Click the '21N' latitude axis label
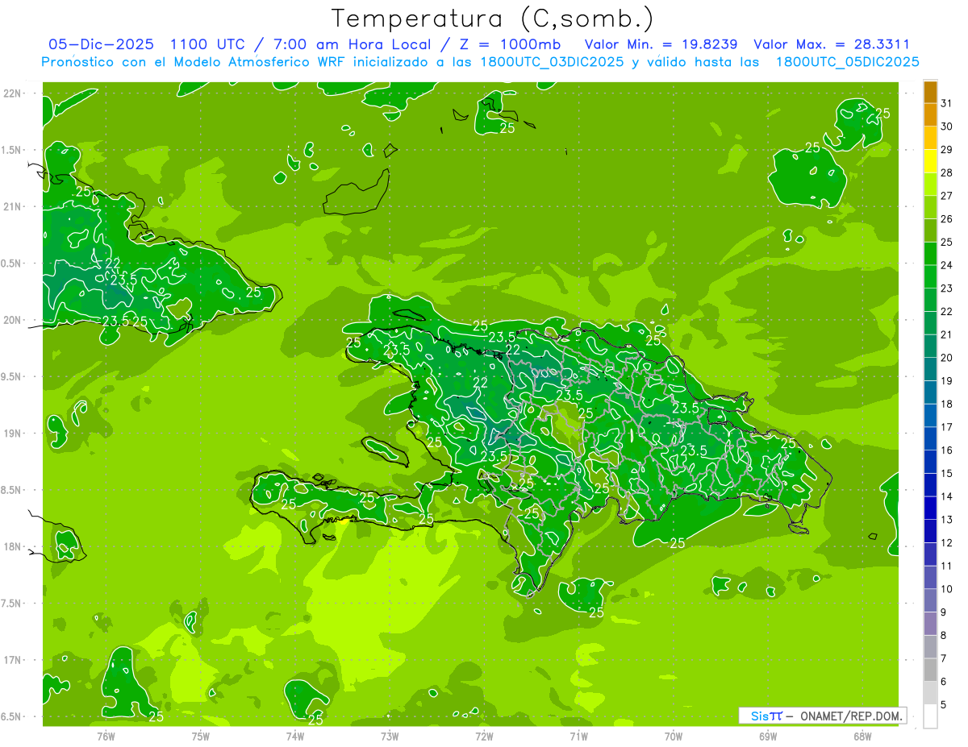This screenshot has height=747, width=968. [x=12, y=206]
